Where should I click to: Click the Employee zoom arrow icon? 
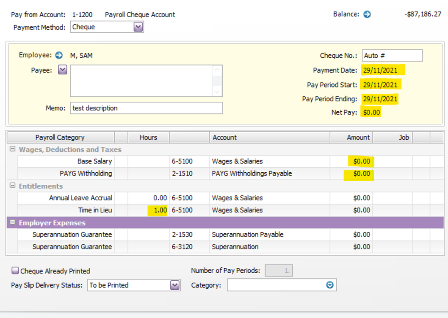point(59,55)
